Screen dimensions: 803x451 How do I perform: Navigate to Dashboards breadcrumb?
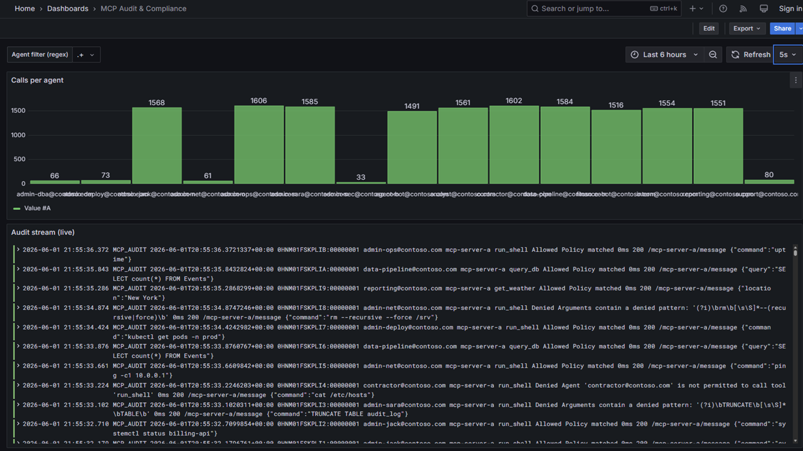[68, 9]
